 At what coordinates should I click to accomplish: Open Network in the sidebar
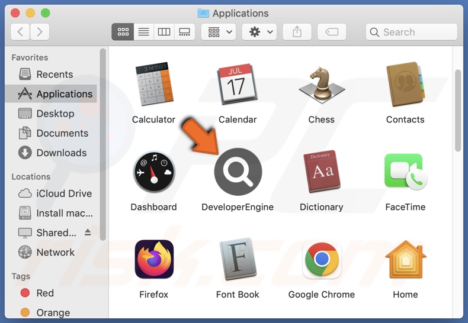pos(51,253)
